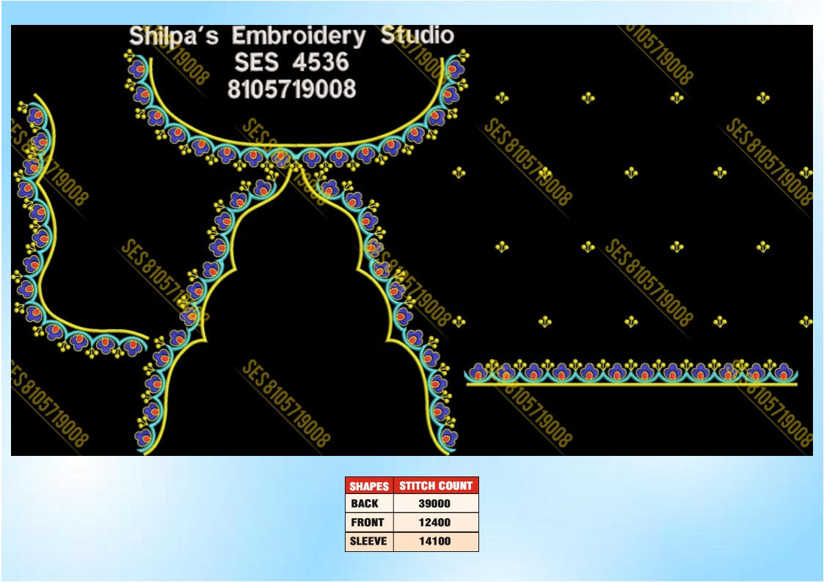The image size is (824, 582).
Task: Select the FRONT row label
Action: click(369, 522)
